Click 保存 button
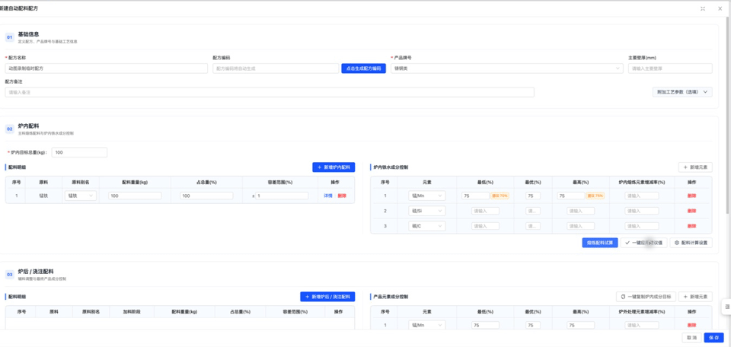The image size is (731, 347). coord(713,338)
